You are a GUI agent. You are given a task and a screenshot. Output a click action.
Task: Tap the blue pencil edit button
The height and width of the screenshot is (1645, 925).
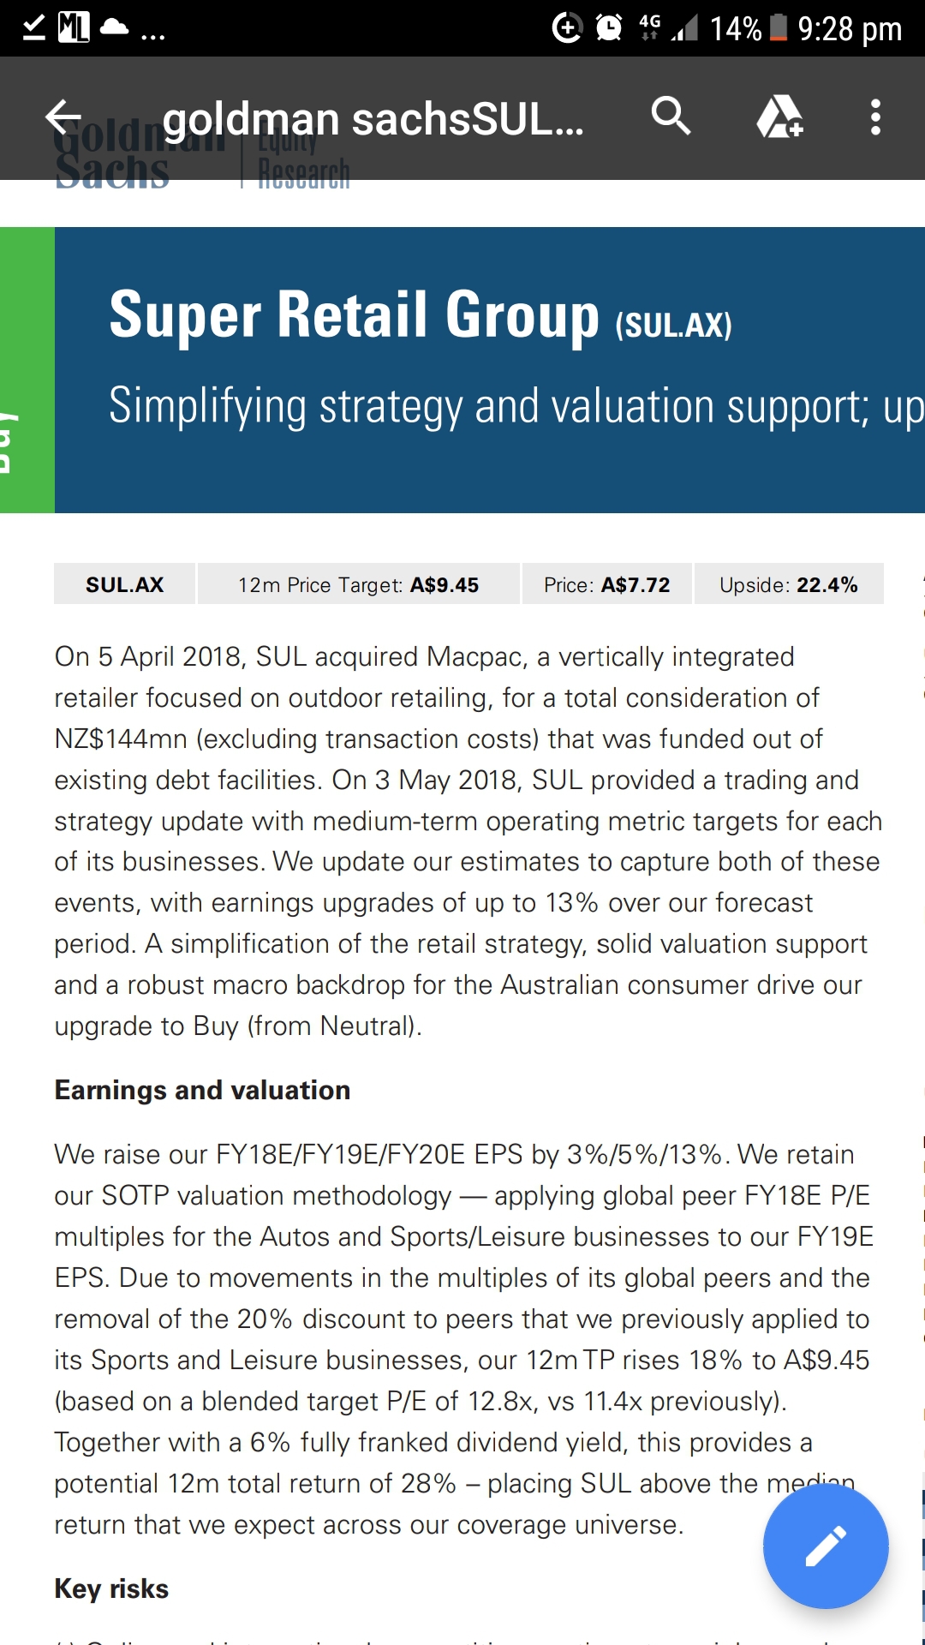point(826,1546)
